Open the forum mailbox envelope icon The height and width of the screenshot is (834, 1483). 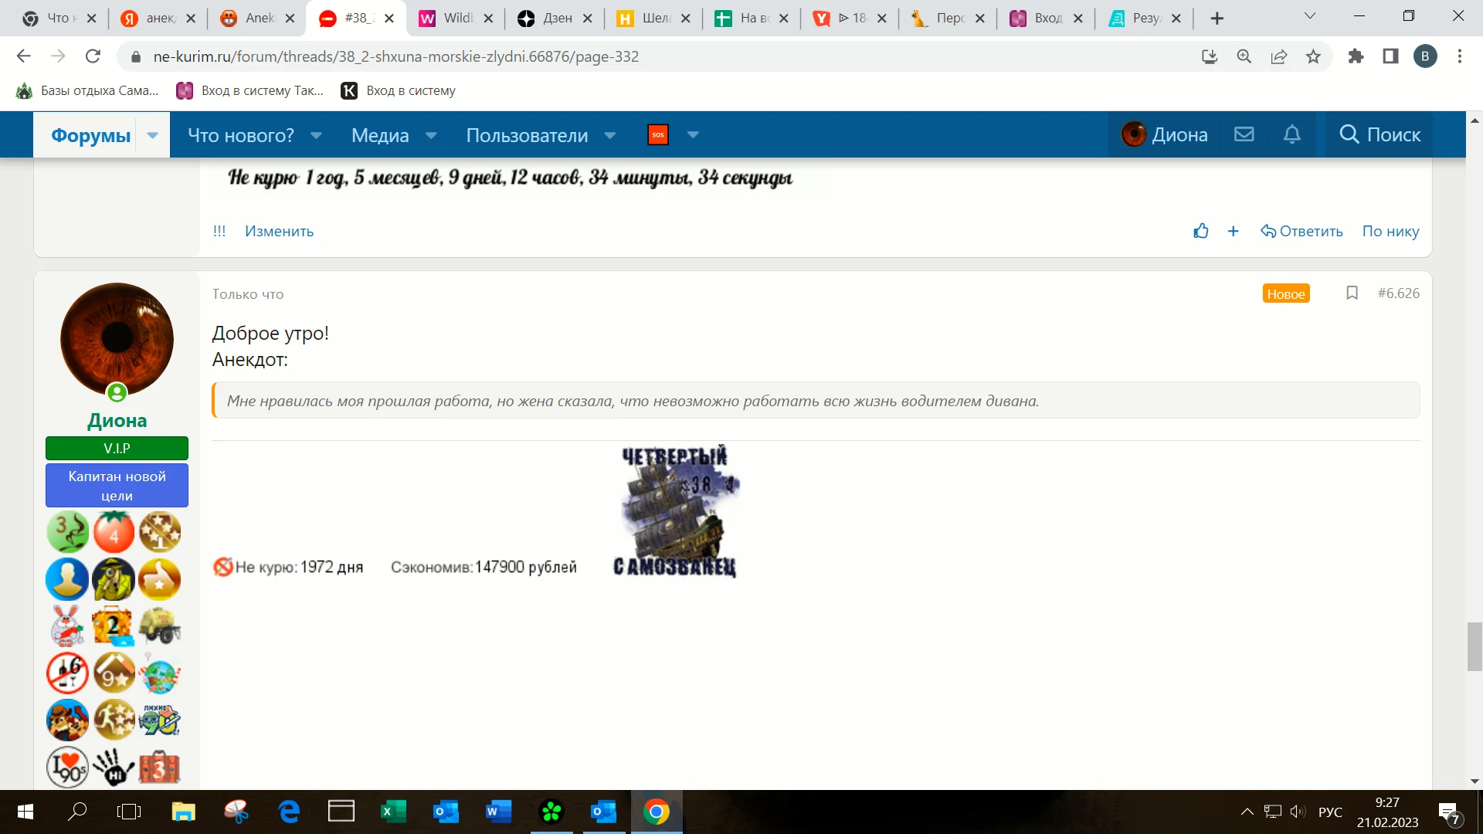[1244, 134]
